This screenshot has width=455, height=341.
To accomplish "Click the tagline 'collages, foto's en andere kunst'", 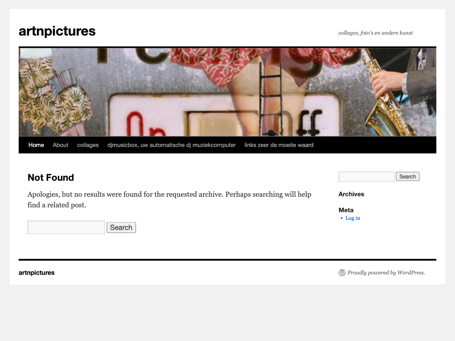I will [x=375, y=33].
